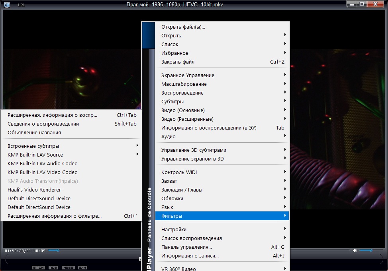Click the URL label in title bar

tap(21, 5)
